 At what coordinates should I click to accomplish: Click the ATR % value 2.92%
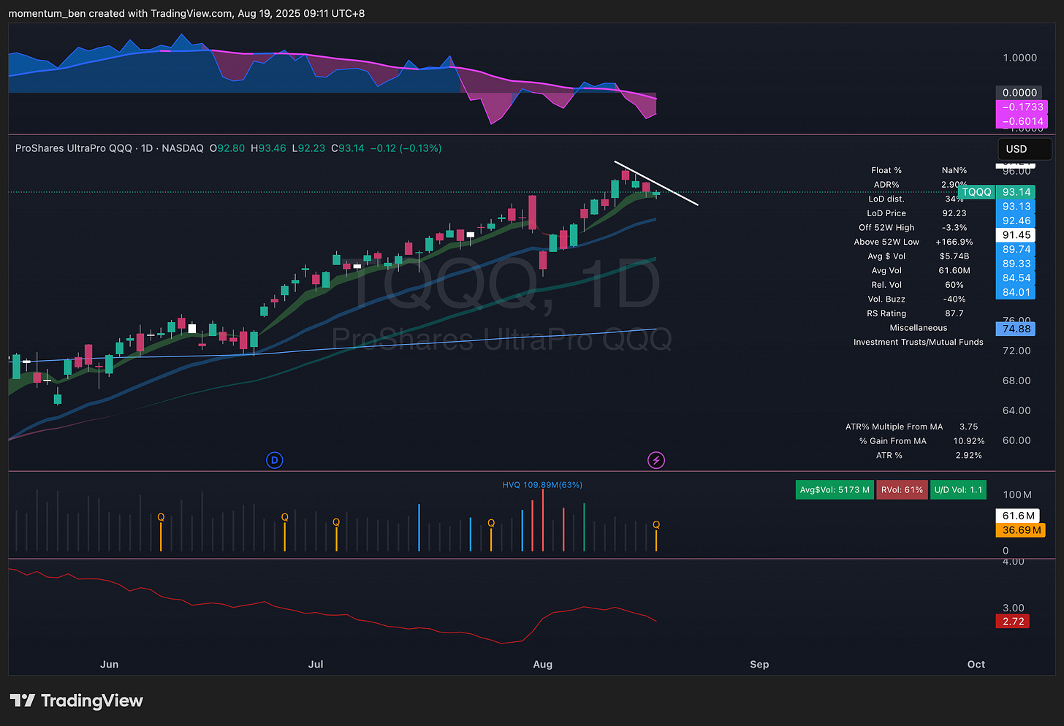(969, 455)
